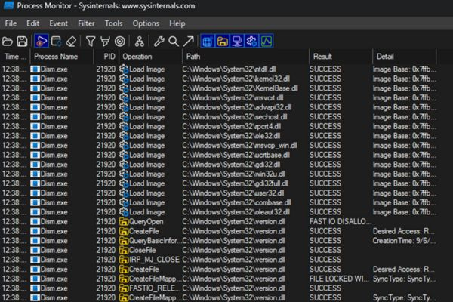Toggle the Capture events button
The image size is (453, 302).
point(41,41)
